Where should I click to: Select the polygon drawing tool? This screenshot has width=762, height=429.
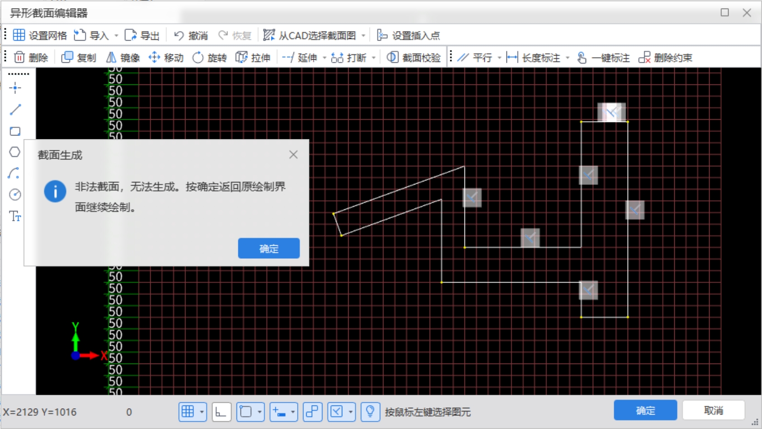coord(15,152)
